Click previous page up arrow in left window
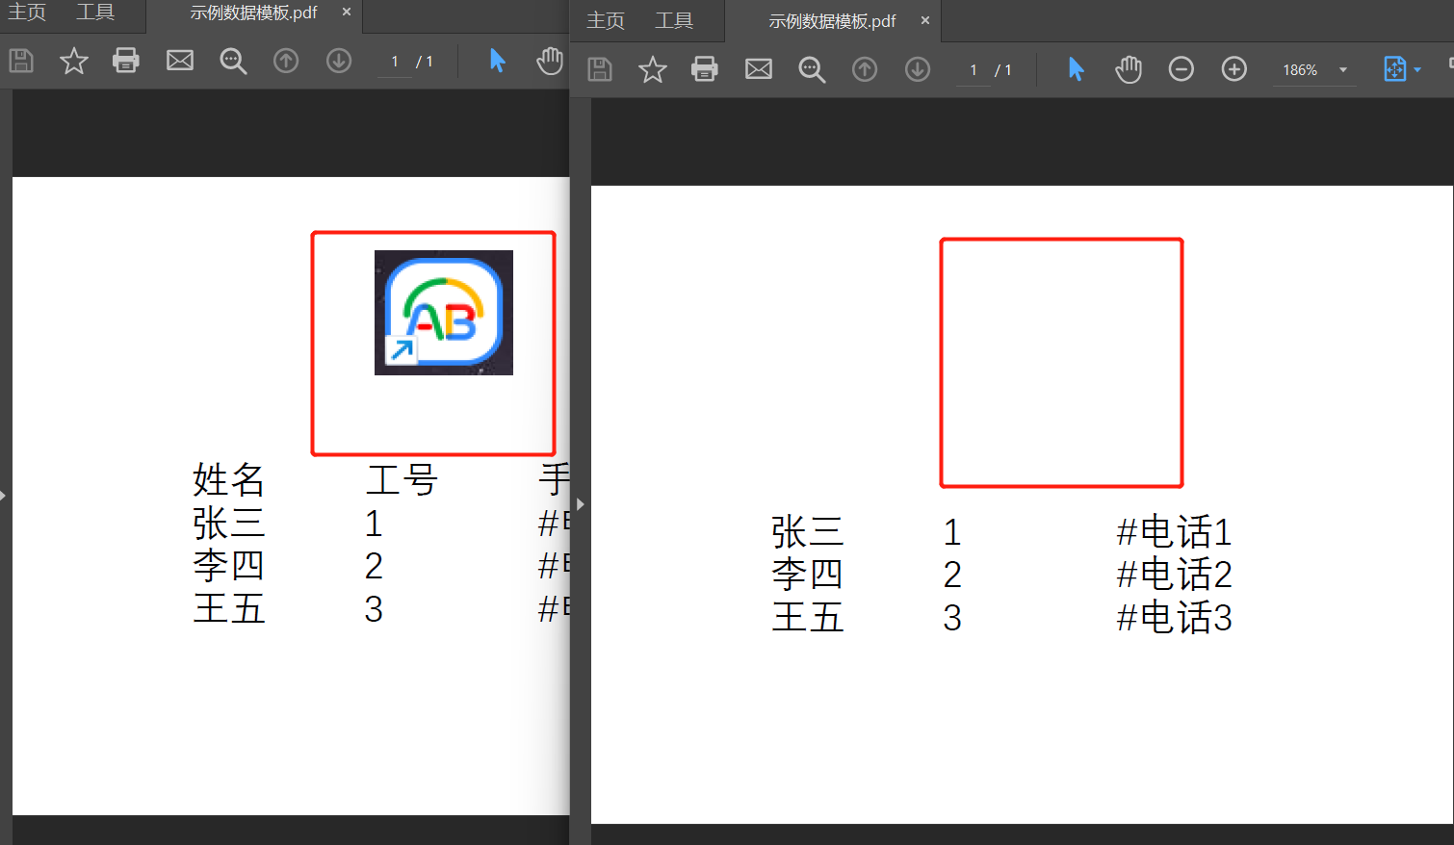The height and width of the screenshot is (845, 1454). (286, 61)
